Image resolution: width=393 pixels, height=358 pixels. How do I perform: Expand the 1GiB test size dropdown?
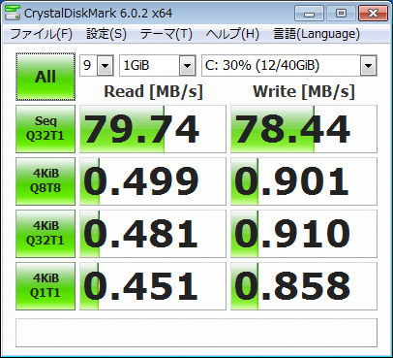(188, 66)
